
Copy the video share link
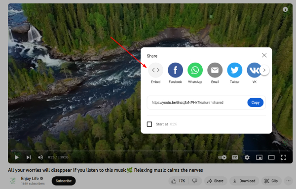(255, 103)
